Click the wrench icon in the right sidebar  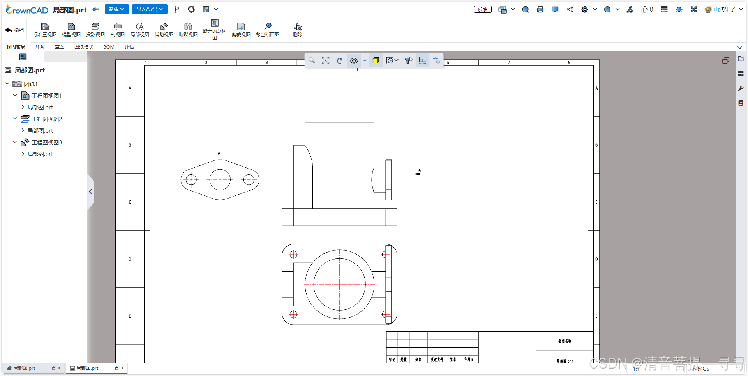tap(741, 89)
